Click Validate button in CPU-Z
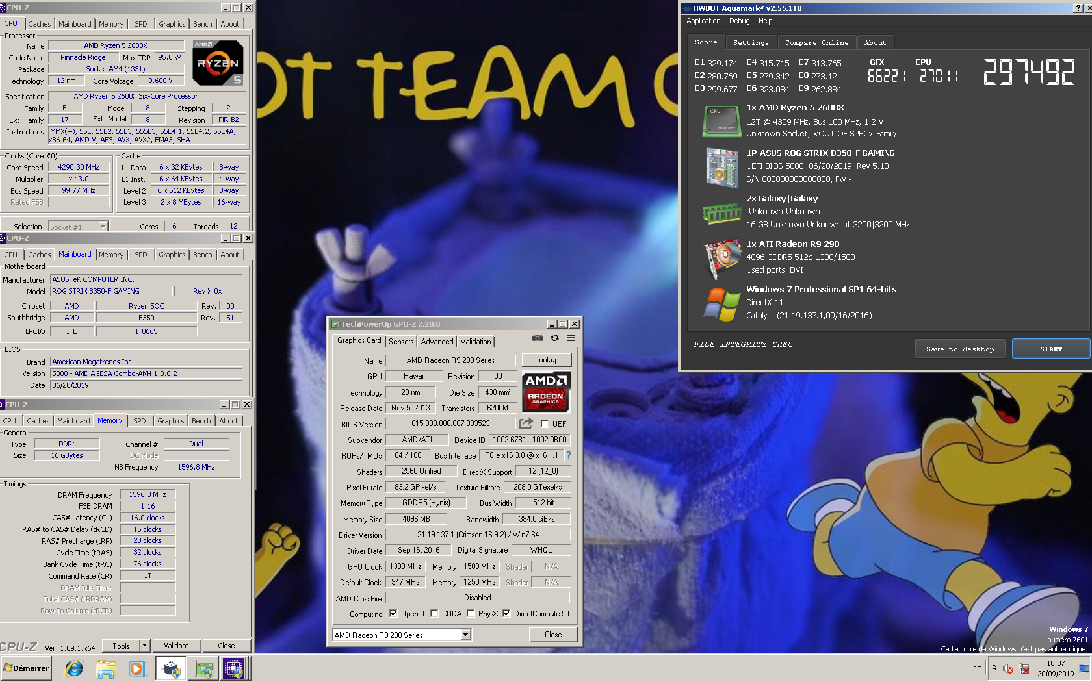Viewport: 1092px width, 682px height. pyautogui.click(x=176, y=646)
